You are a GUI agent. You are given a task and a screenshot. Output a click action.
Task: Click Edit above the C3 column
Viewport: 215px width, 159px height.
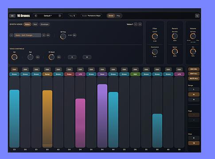click(x=14, y=69)
